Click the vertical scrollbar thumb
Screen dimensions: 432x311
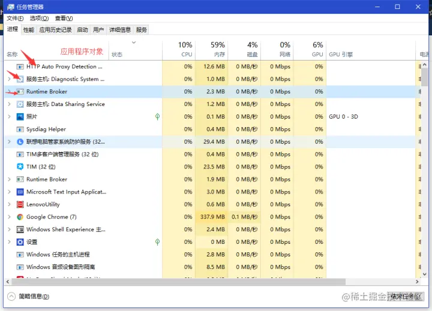(425, 78)
